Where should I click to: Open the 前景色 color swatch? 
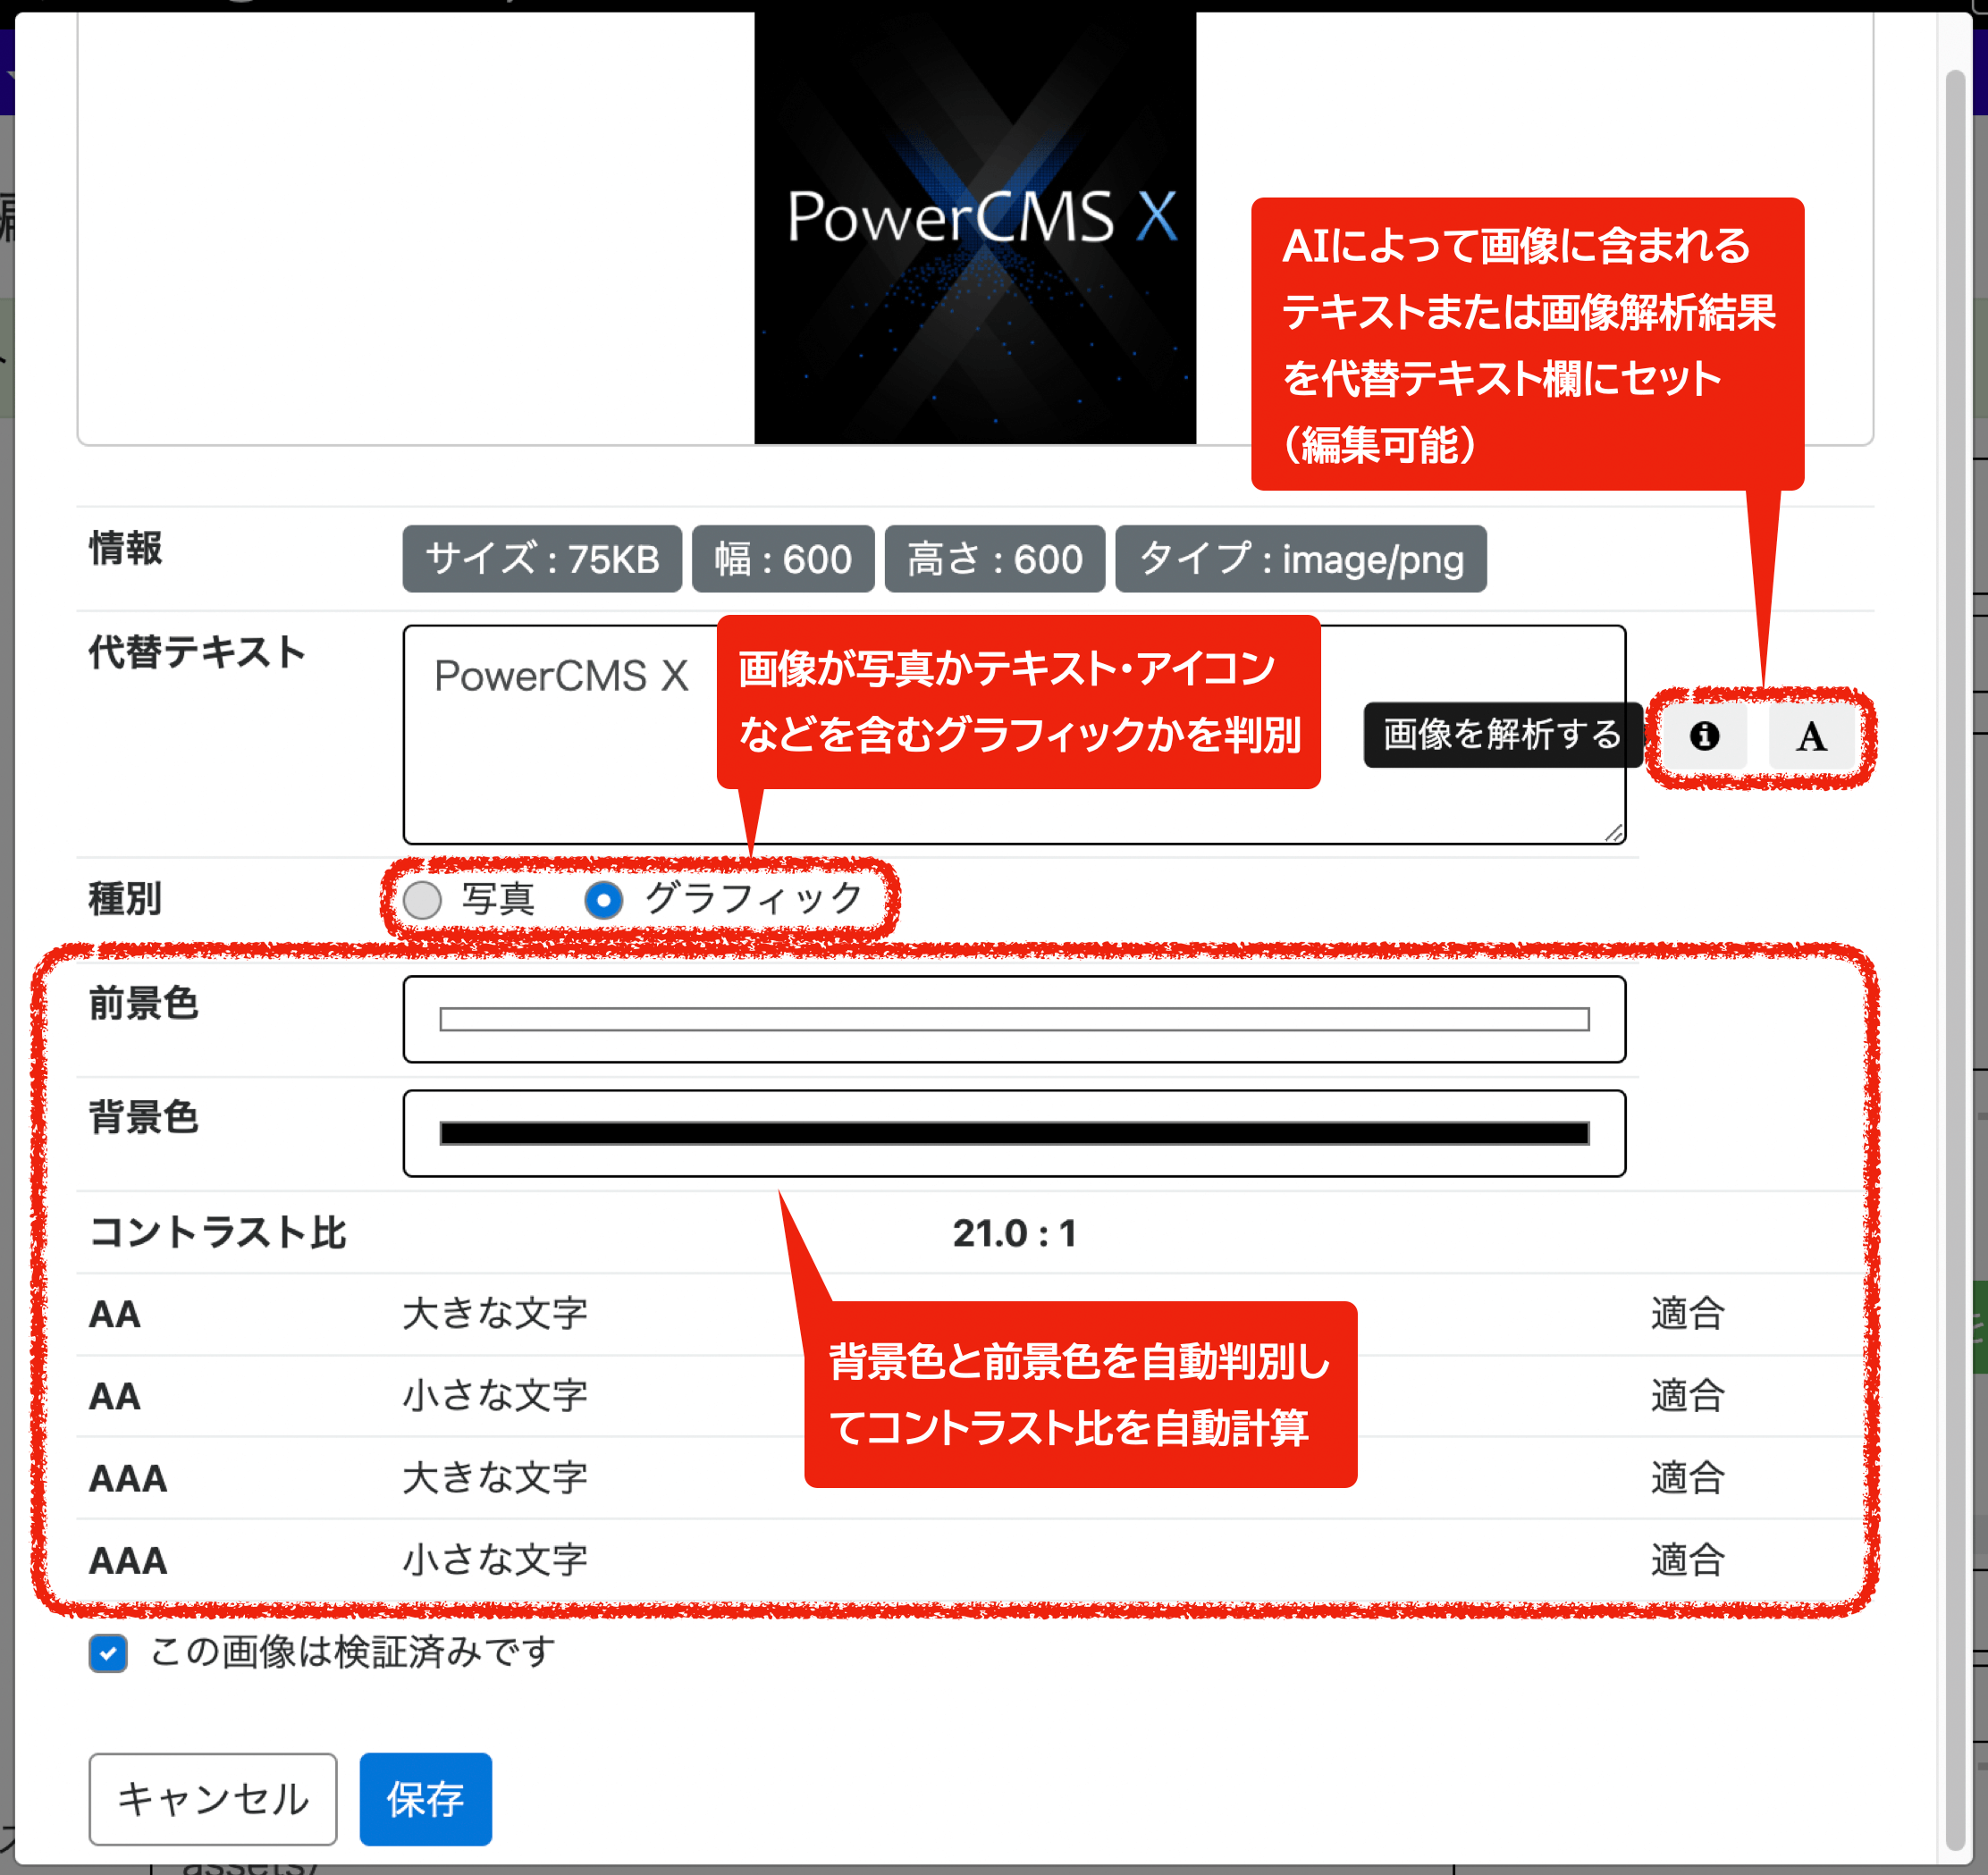pos(1012,1019)
